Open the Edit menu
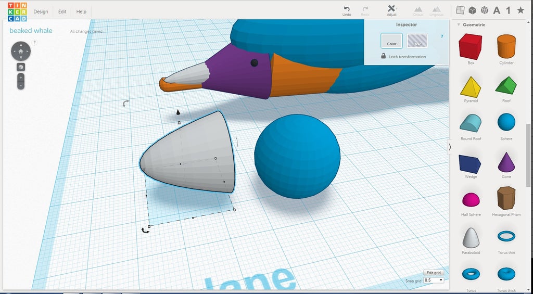Viewport: 533px width, 294px height. 62,11
